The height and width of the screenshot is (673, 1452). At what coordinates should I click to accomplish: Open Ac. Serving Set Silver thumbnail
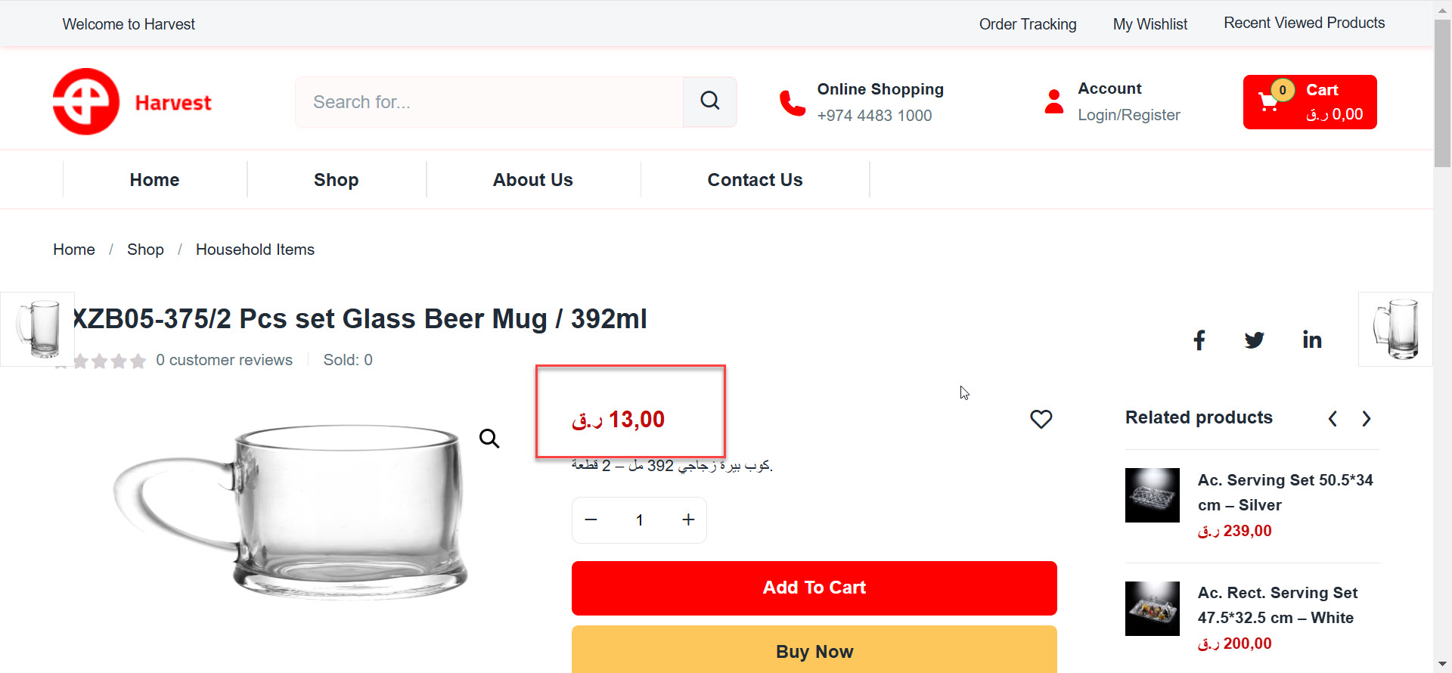pos(1153,495)
